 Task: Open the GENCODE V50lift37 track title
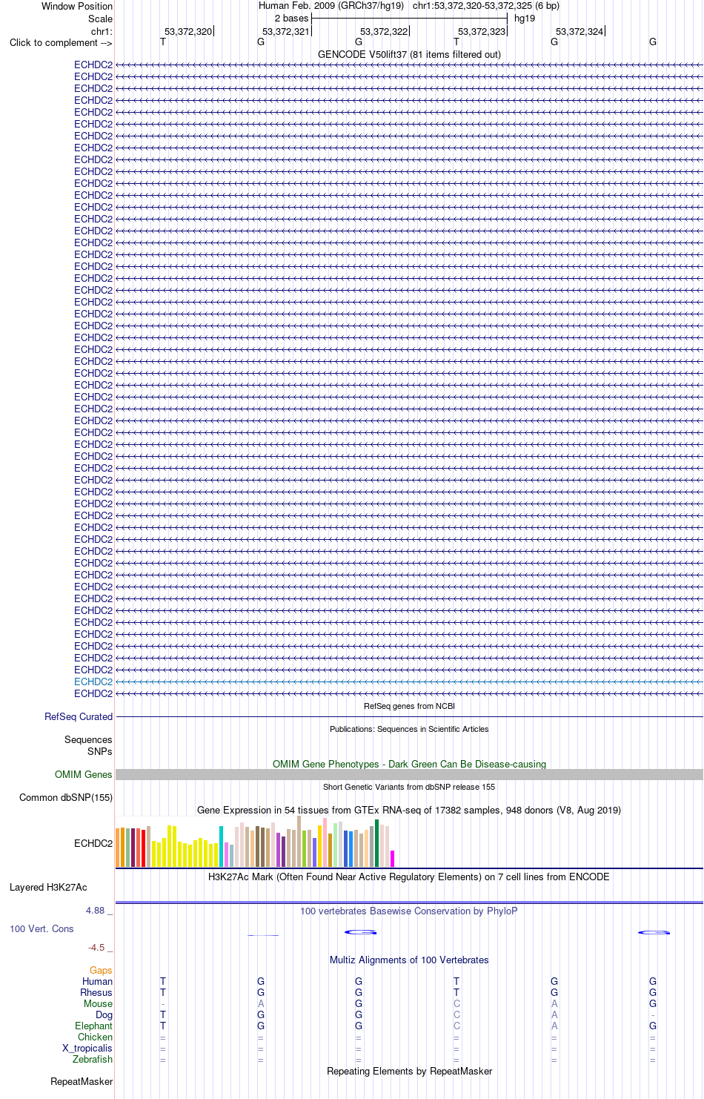coord(409,55)
